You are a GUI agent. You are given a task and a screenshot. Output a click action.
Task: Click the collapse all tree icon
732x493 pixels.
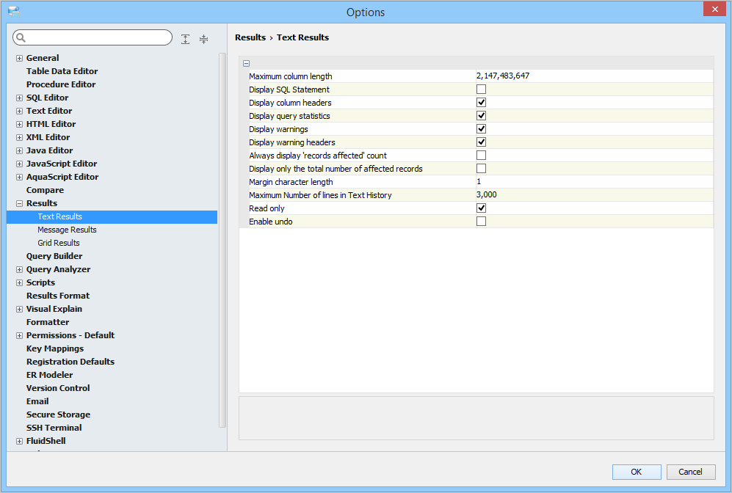click(203, 39)
